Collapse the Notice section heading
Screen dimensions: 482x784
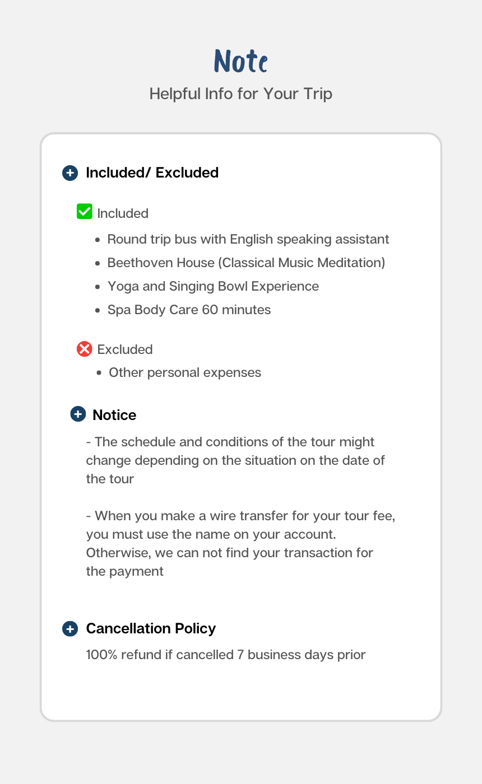click(114, 415)
